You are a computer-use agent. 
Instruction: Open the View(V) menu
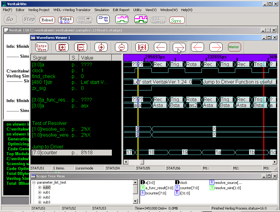pos(151,10)
